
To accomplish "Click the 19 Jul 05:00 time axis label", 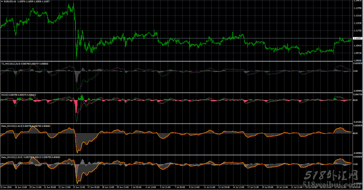I will (x=268, y=187).
